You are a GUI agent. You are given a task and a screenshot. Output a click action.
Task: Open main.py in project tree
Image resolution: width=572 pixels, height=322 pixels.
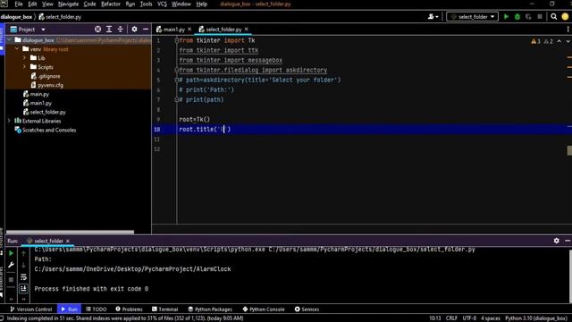coord(39,94)
